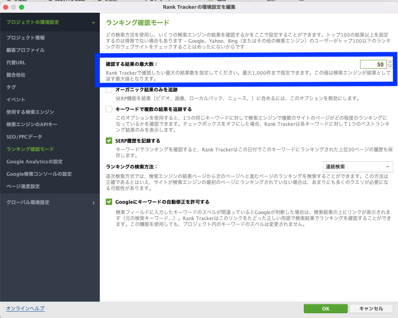398x318 pixels.
Task: Select 代替URL in the sidebar
Action: pos(16,62)
